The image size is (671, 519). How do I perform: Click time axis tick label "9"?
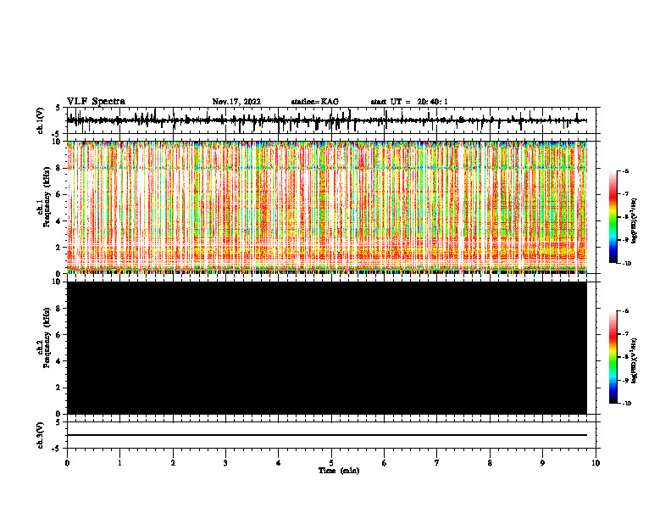point(542,463)
